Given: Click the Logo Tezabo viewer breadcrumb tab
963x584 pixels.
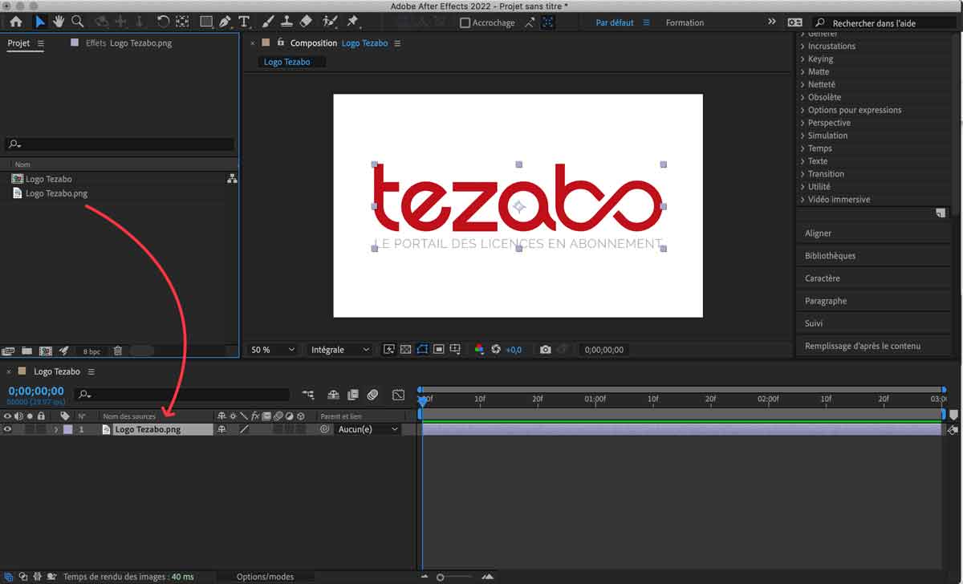Looking at the screenshot, I should (x=286, y=62).
